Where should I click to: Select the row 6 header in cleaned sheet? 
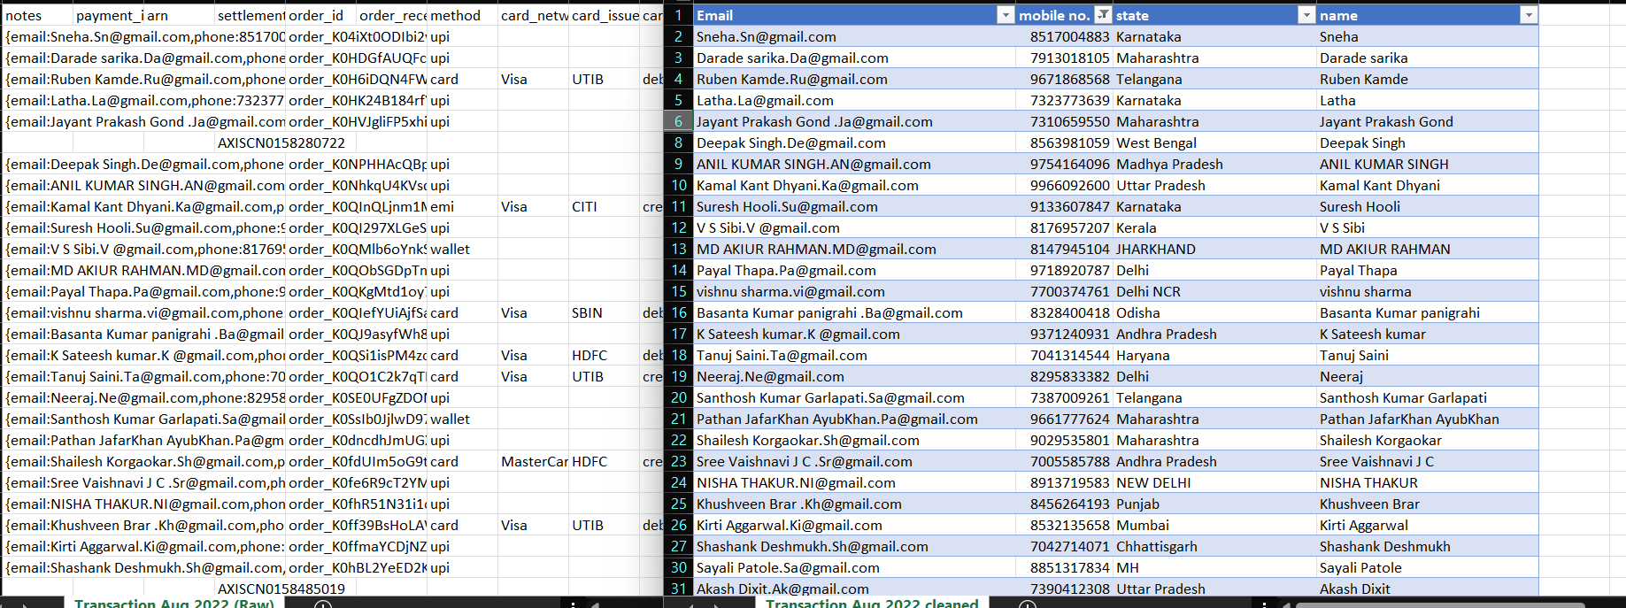678,121
